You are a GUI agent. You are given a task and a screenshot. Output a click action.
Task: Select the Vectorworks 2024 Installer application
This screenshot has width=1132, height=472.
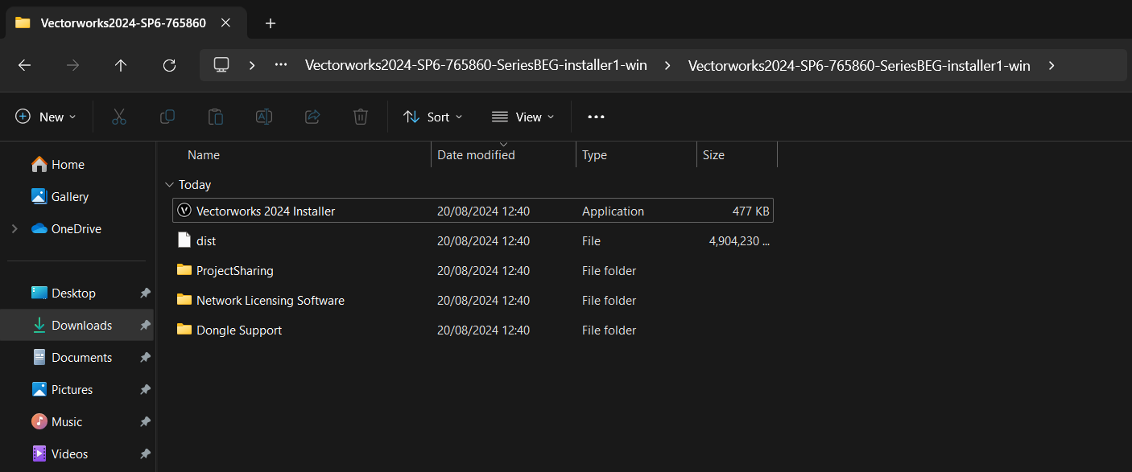(266, 211)
